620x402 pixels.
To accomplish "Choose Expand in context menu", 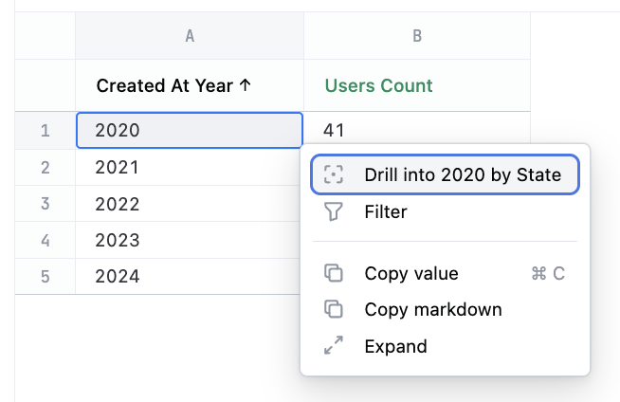I will 395,346.
